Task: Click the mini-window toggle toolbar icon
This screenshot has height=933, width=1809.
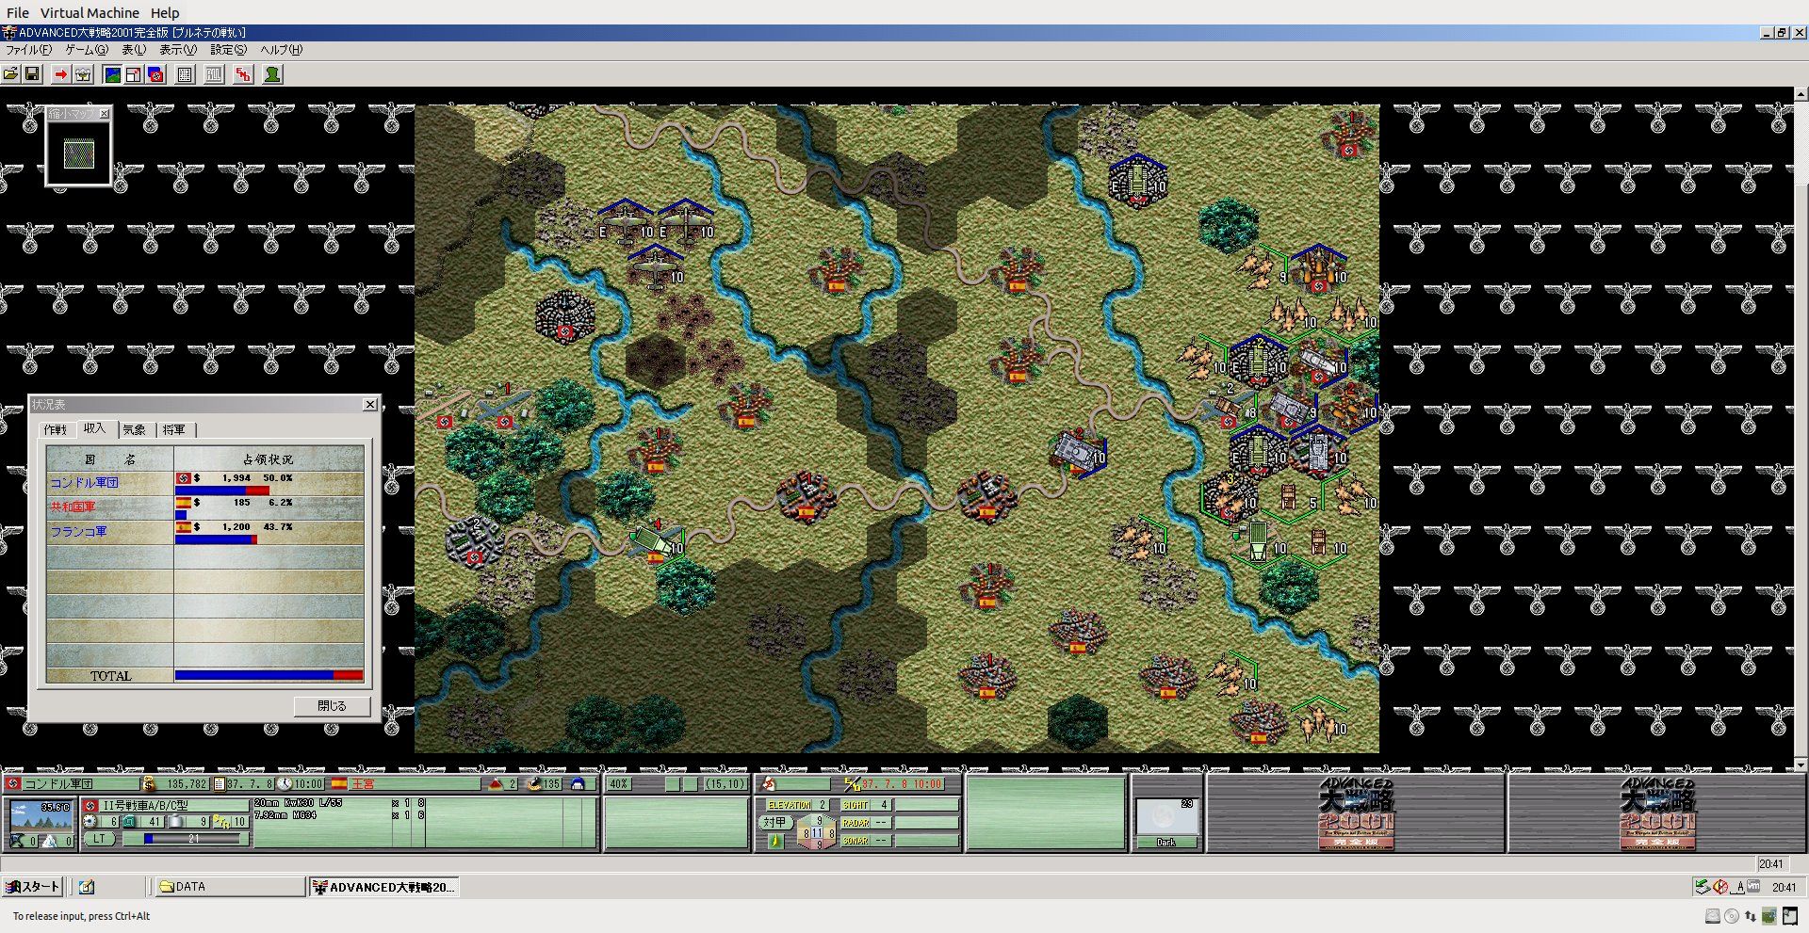Action: point(134,74)
